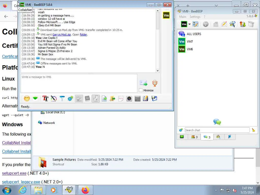Click the Vm user status avatar button
Screen dimensions: 260x195
point(184,24)
